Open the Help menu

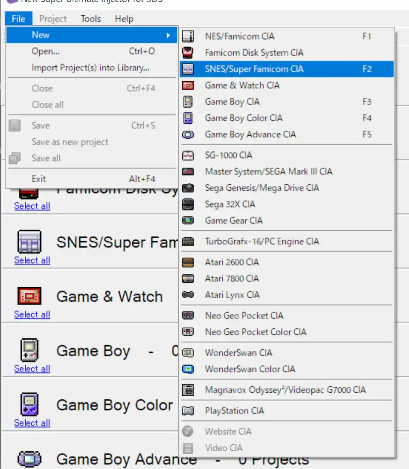[124, 19]
